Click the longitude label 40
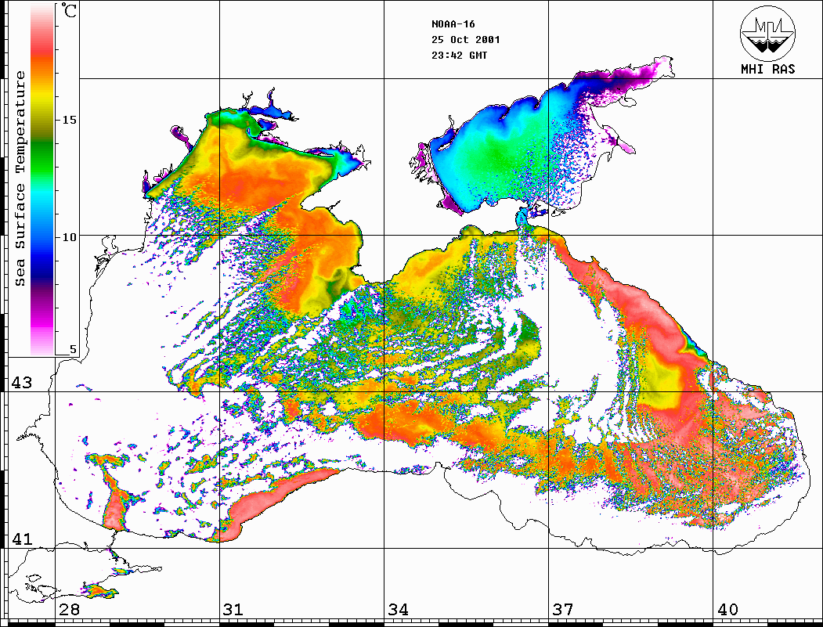 tap(727, 610)
